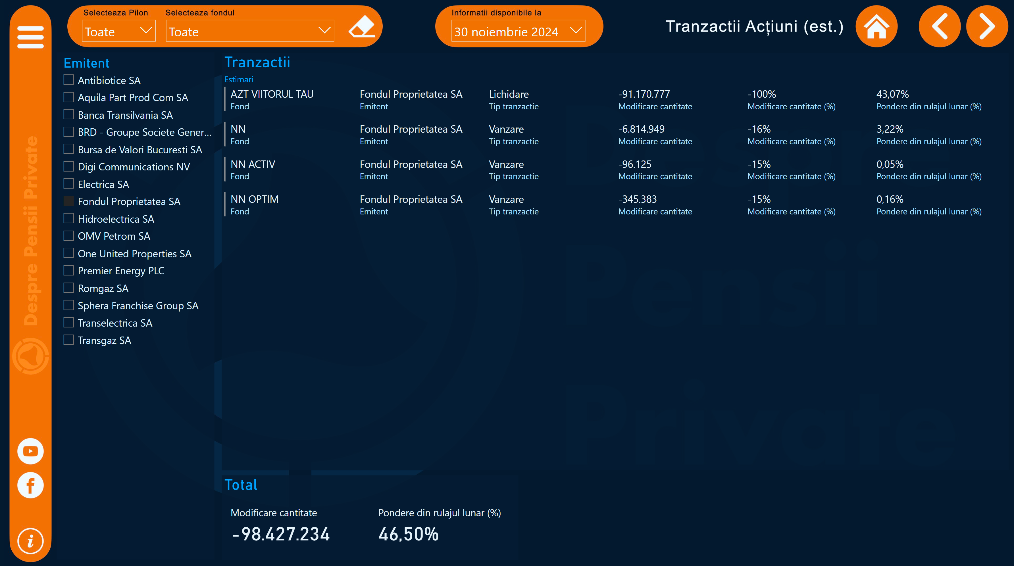Check the Premier Energy PLC checkbox
The width and height of the screenshot is (1014, 566).
(x=68, y=270)
